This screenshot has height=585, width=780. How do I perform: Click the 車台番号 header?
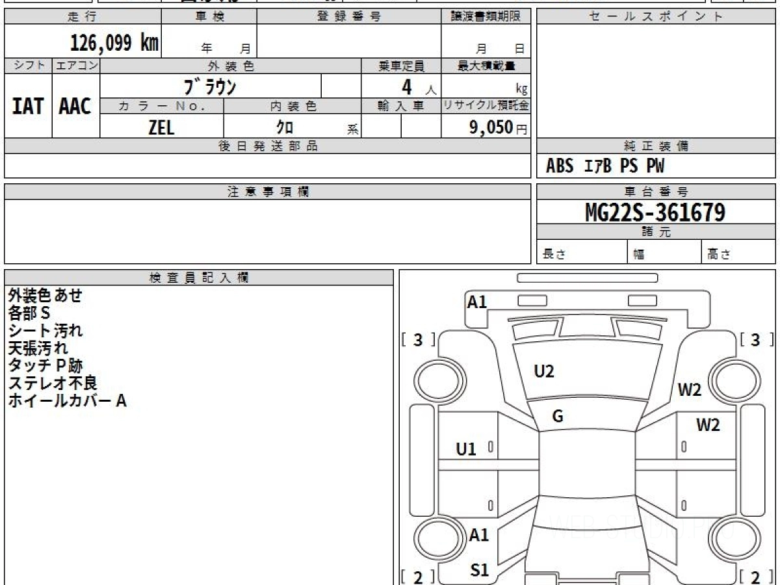pyautogui.click(x=656, y=192)
